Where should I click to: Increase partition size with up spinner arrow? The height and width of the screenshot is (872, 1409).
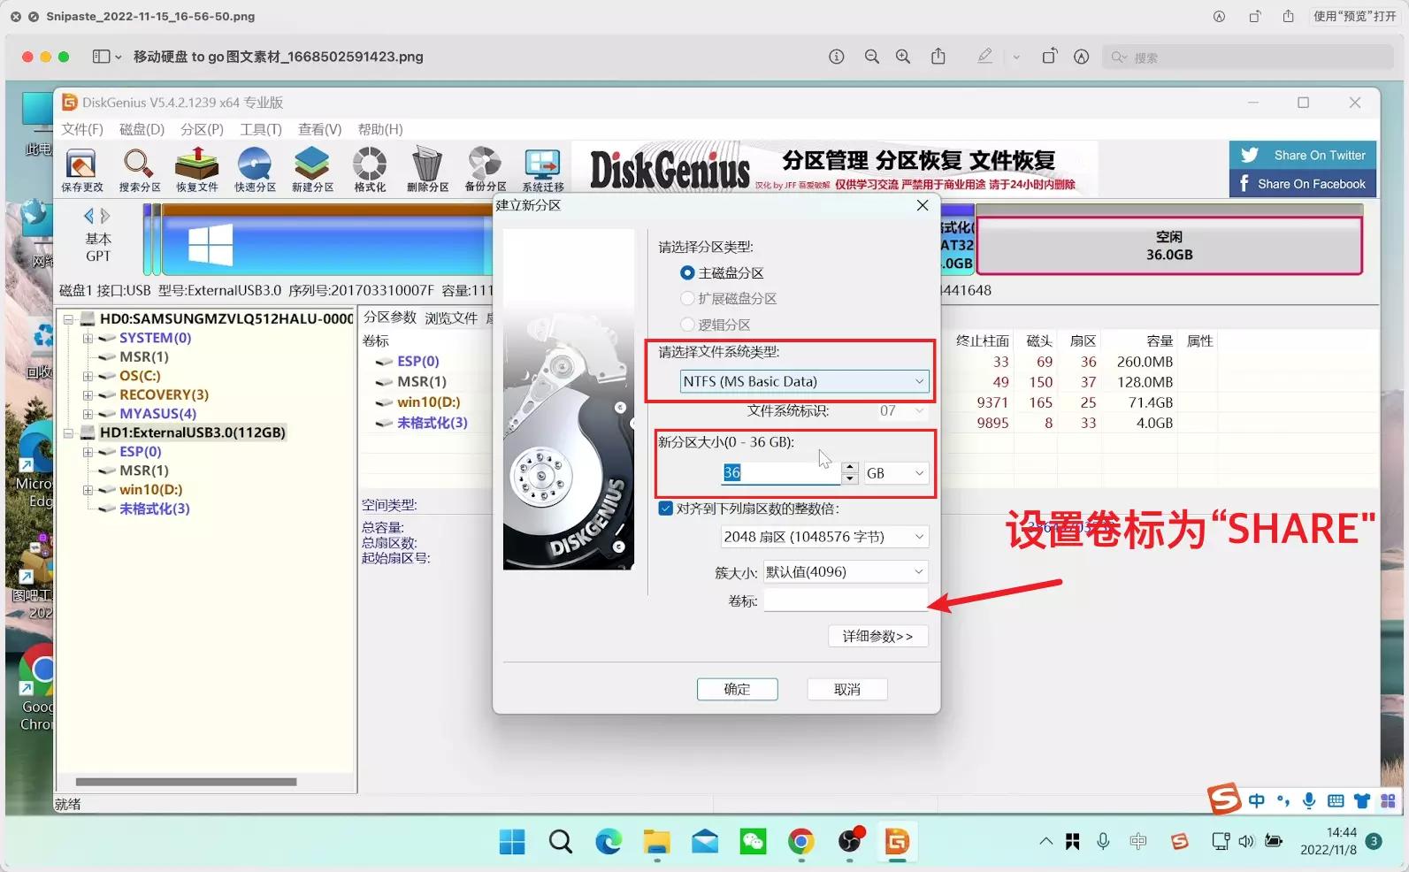[850, 467]
